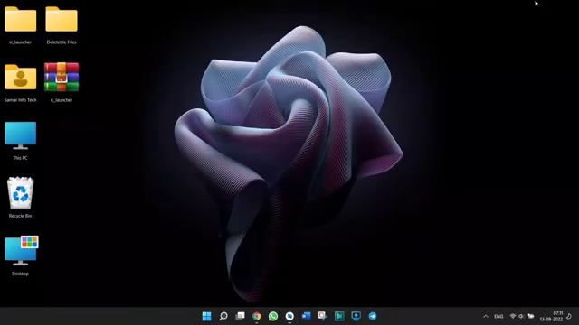
Task: Open the ic_launcher folder on desktop
Action: click(x=20, y=19)
